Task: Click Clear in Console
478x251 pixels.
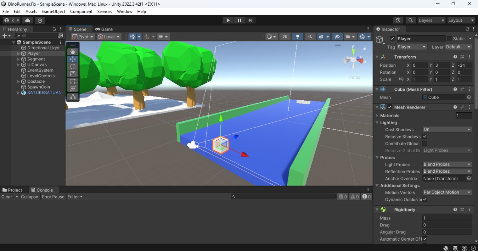Action: 7,197
